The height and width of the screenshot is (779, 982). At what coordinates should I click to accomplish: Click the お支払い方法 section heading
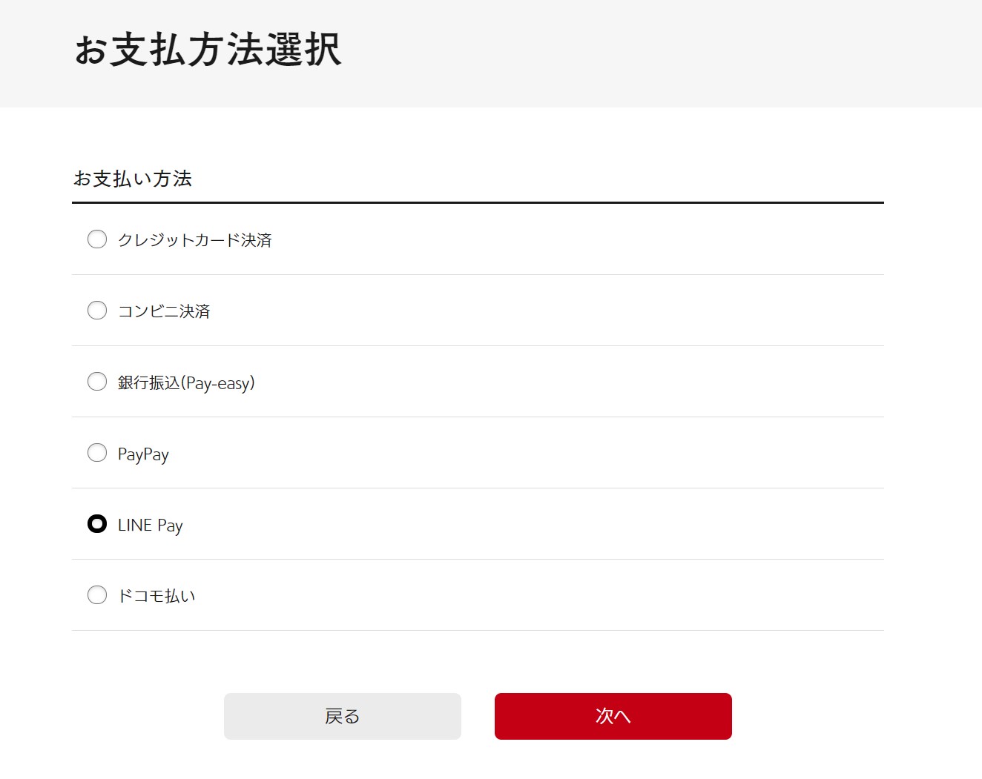[133, 179]
